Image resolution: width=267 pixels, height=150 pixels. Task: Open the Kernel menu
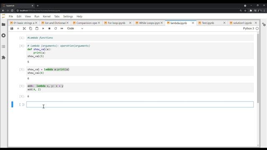tap(47, 17)
